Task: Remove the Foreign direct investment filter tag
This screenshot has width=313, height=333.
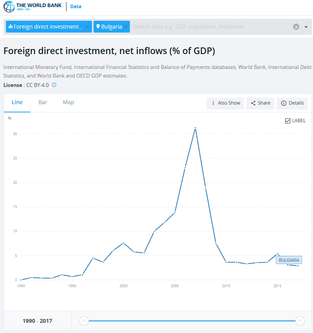Action: coord(88,27)
